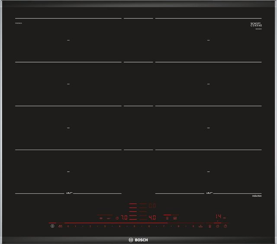The image size is (277, 244).
Task: Pick power level 7 on the slider
Action: tap(164, 226)
